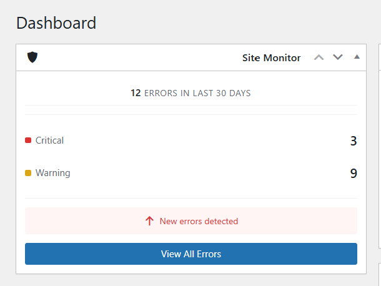
Task: Click the Errors in Last 30 Days text
Action: [x=197, y=93]
